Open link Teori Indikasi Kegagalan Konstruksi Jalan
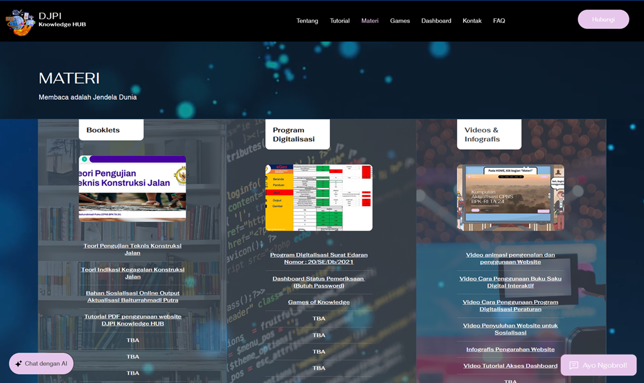644x383 pixels. tap(133, 273)
